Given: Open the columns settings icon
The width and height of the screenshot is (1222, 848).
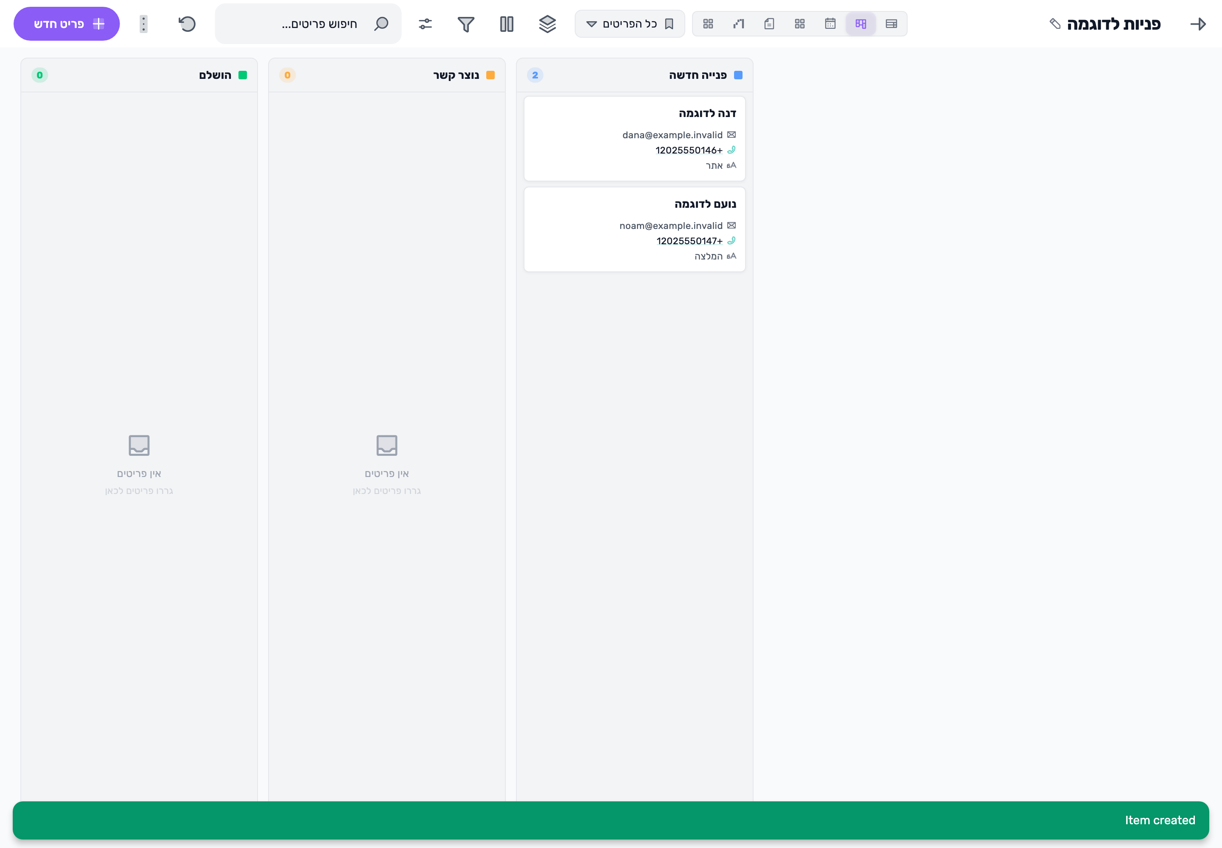Looking at the screenshot, I should click(507, 24).
